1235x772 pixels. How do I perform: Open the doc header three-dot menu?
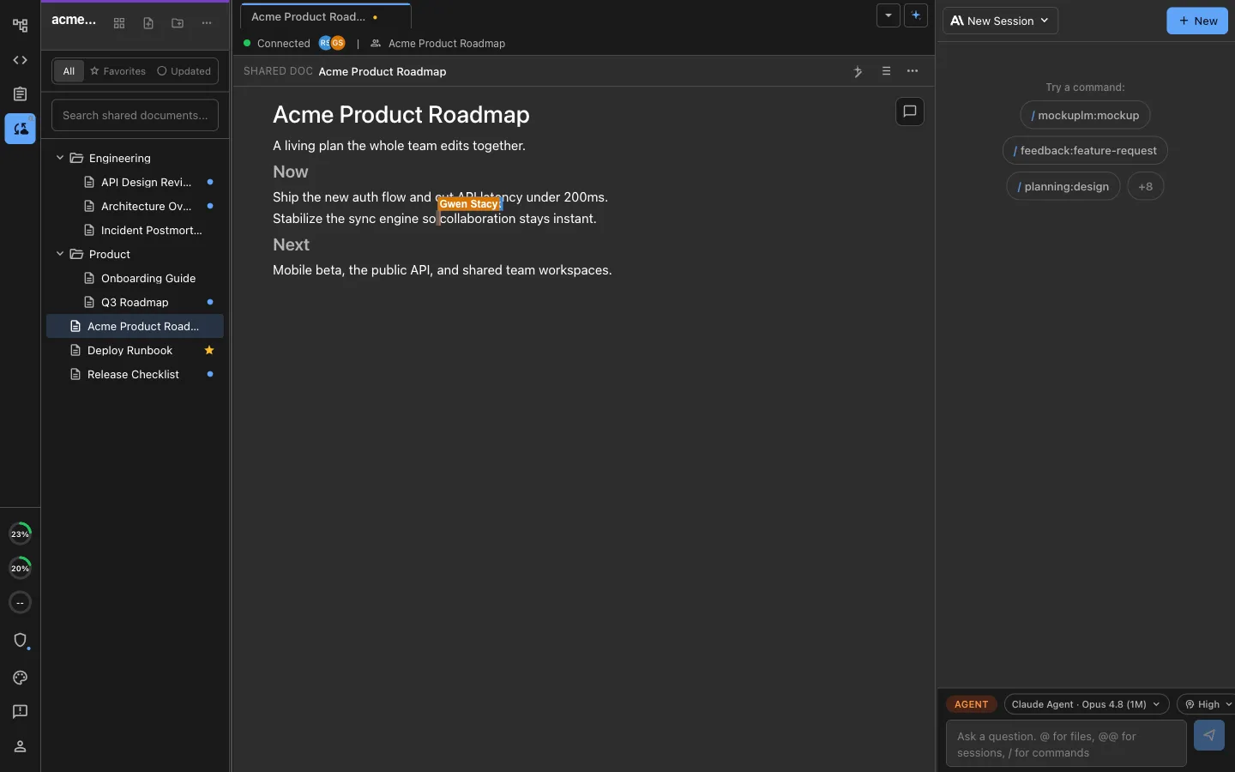(913, 71)
